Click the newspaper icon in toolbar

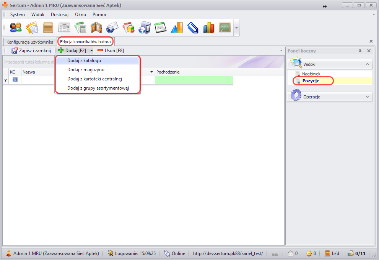(x=64, y=28)
